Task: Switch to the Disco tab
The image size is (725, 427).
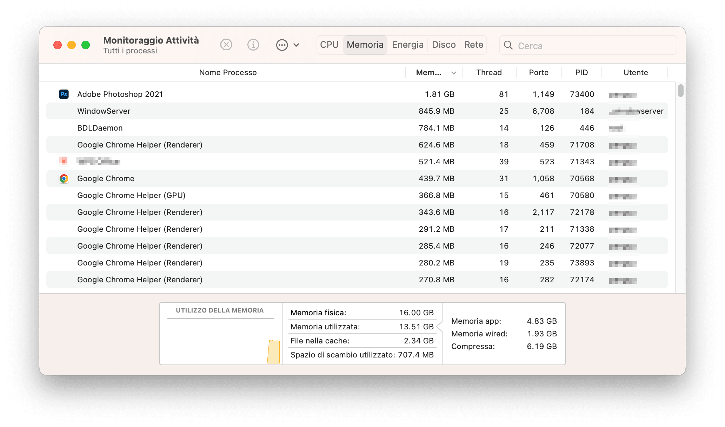Action: point(444,45)
